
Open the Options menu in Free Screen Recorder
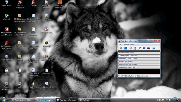point(126,44)
